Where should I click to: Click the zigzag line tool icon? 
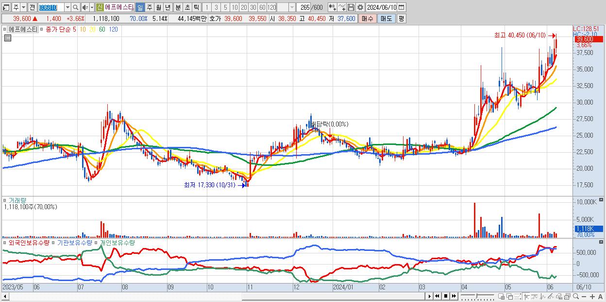[542, 297]
